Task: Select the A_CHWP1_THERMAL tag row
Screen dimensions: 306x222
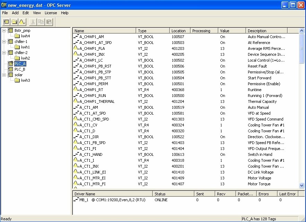Action: click(97, 101)
